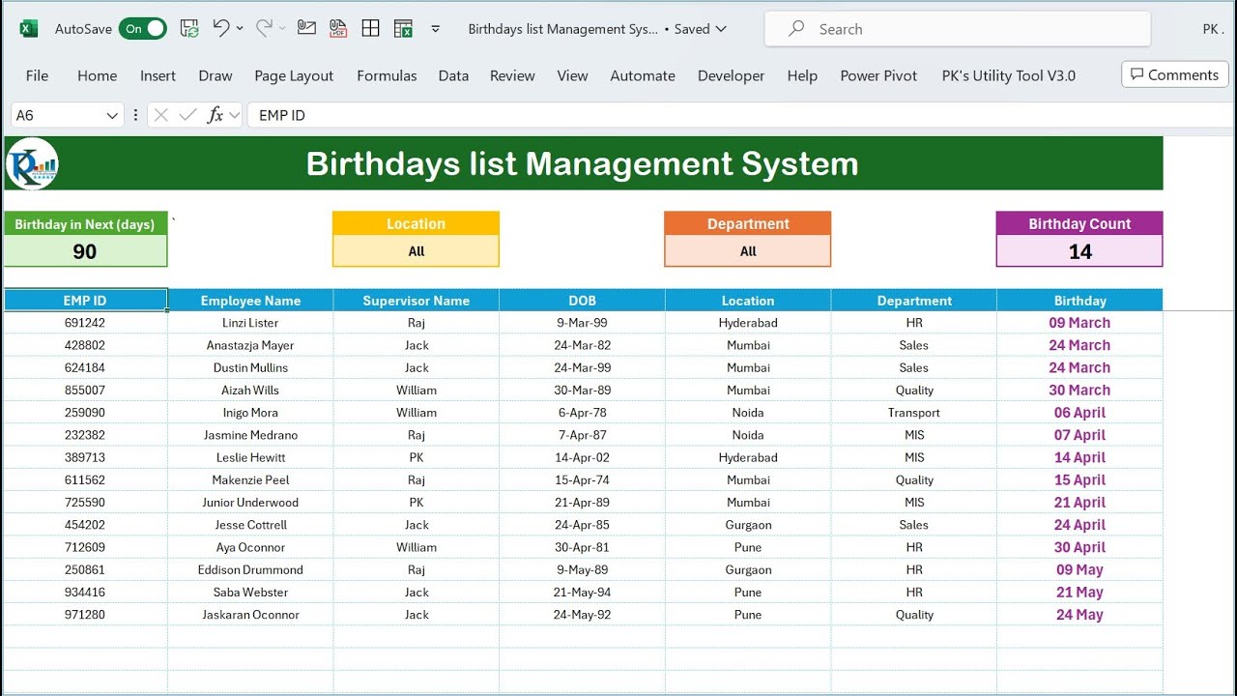Select the Employee Name column header

pyautogui.click(x=250, y=301)
